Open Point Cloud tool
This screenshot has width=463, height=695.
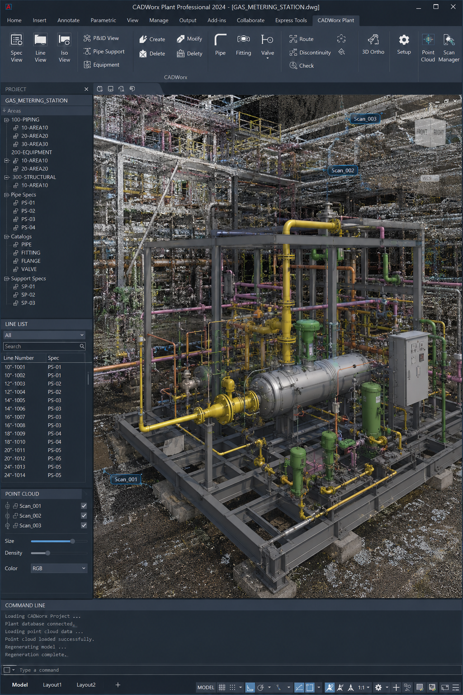[428, 48]
